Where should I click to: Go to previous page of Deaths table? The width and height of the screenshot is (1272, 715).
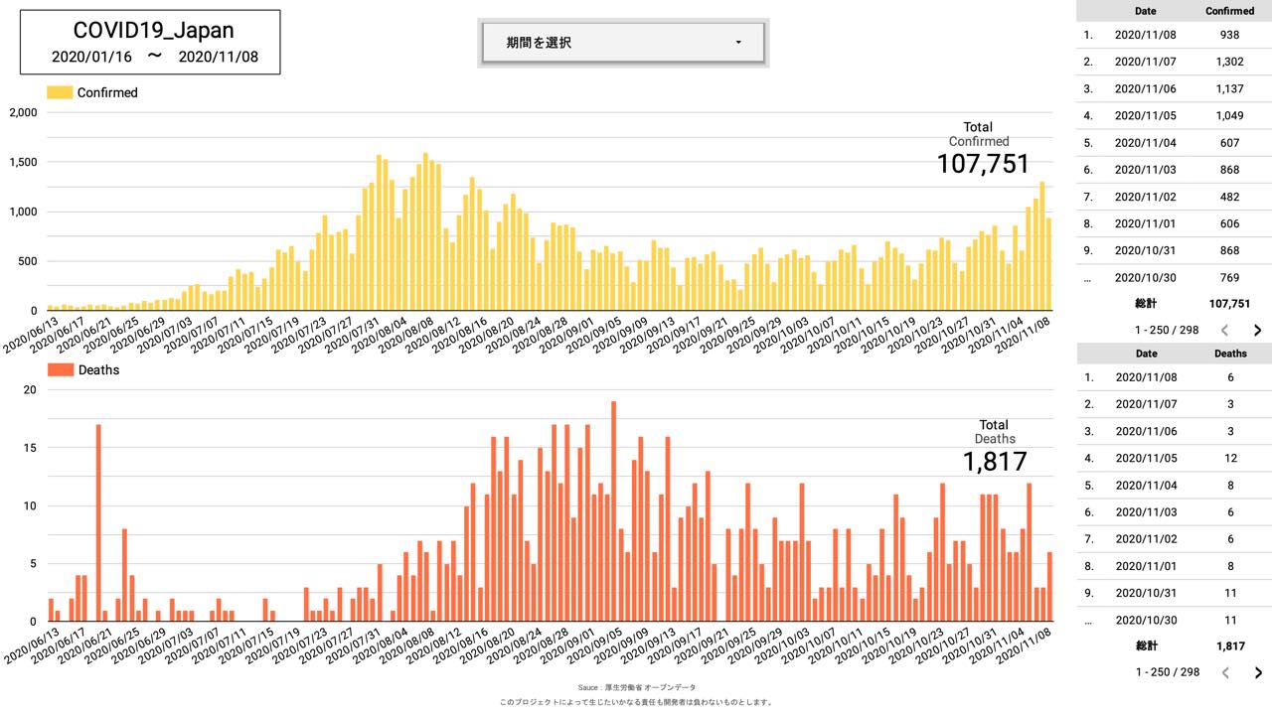(1225, 672)
